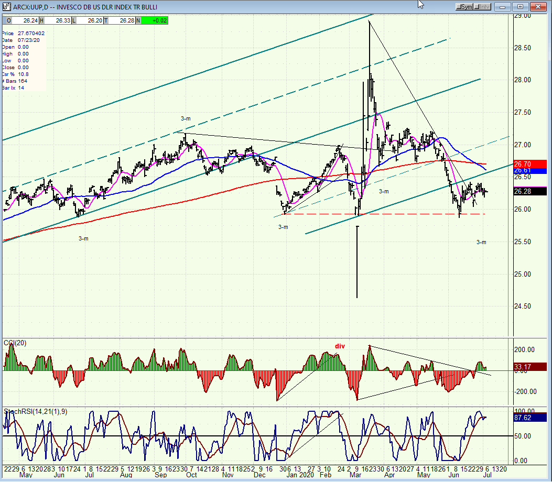Click the red 'div' annotation on CCI pane
Screen dimensions: 552x482
(x=340, y=346)
